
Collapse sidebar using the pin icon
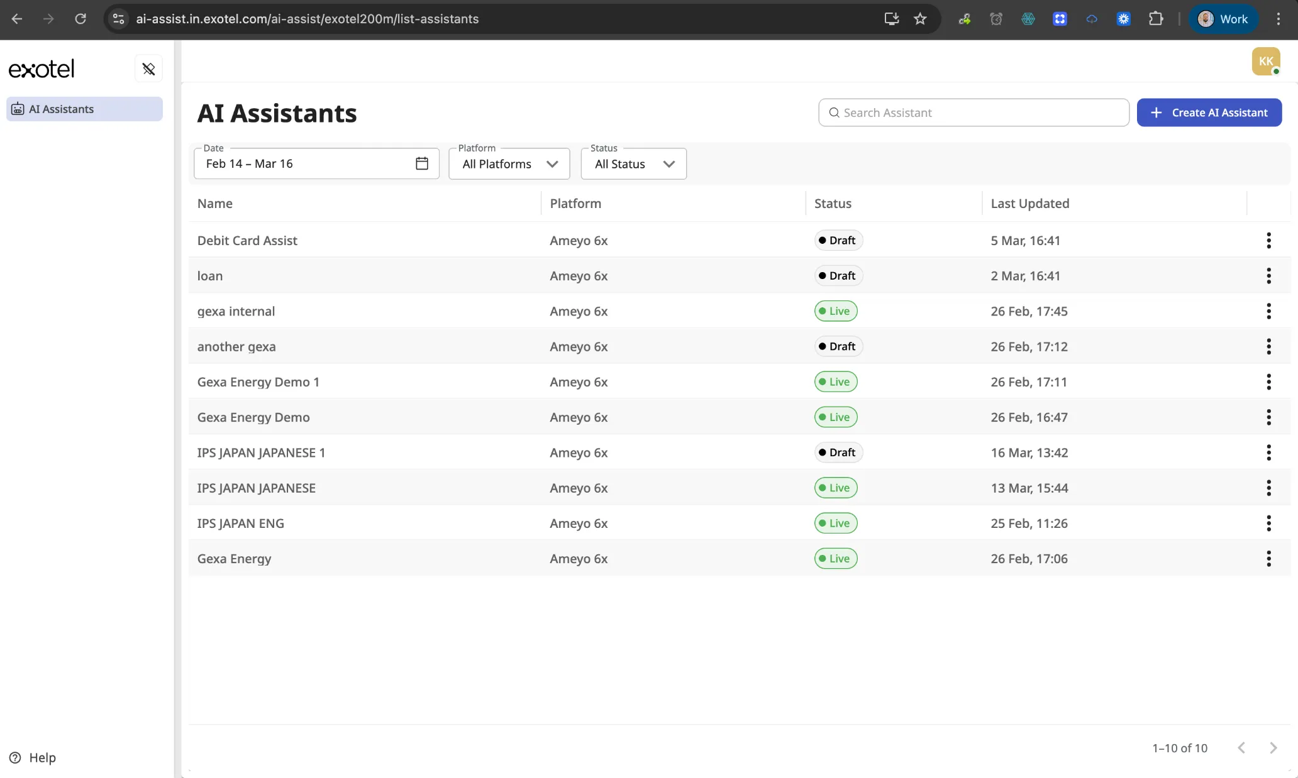pyautogui.click(x=148, y=68)
